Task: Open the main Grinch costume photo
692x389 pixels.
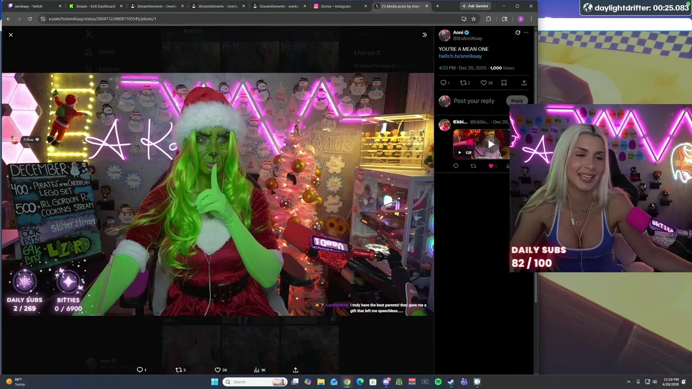Action: pos(217,194)
